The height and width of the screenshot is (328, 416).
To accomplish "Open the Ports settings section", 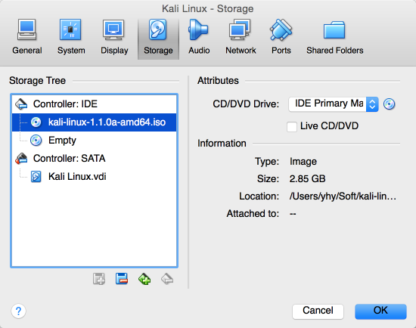I will point(281,37).
